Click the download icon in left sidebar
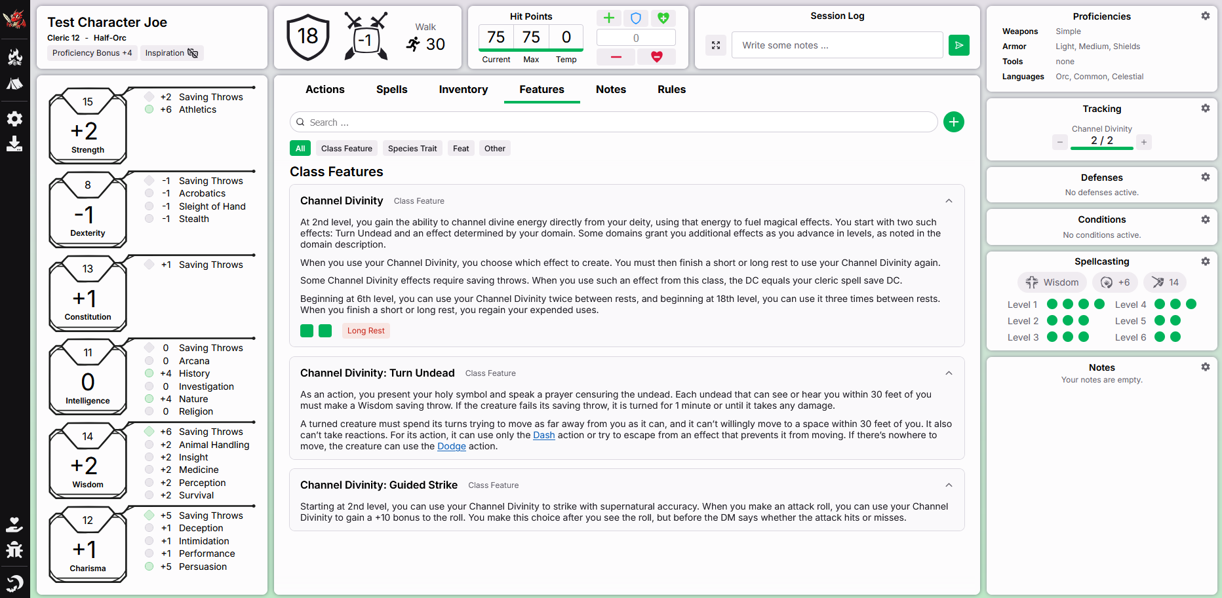This screenshot has height=598, width=1222. click(x=14, y=144)
